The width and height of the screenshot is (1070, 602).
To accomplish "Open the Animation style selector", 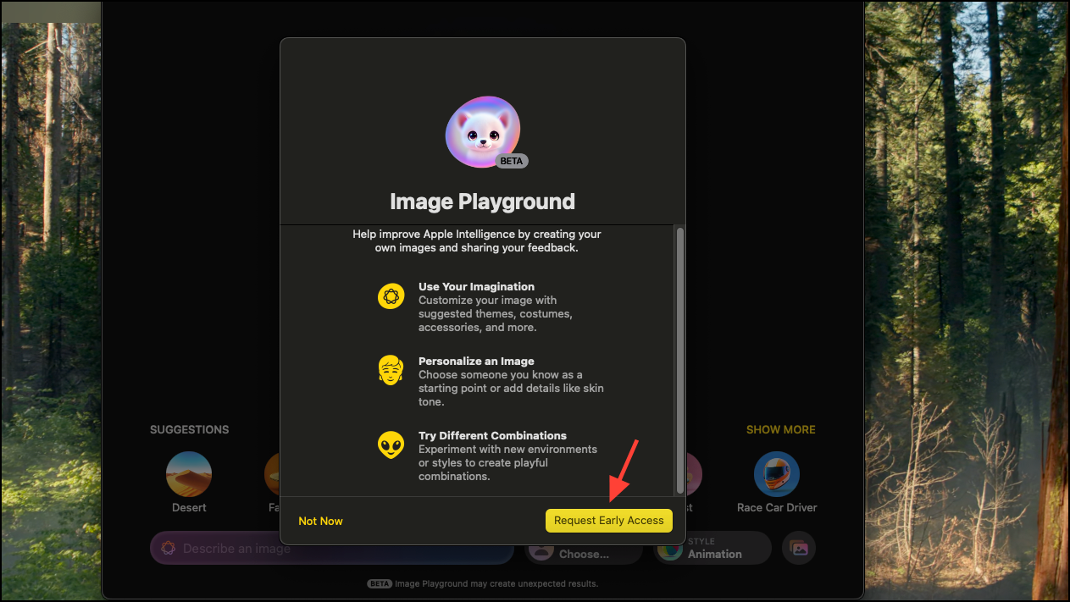I will pos(712,548).
